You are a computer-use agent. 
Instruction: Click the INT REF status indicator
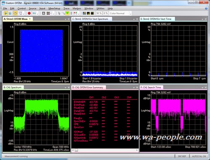point(182,156)
